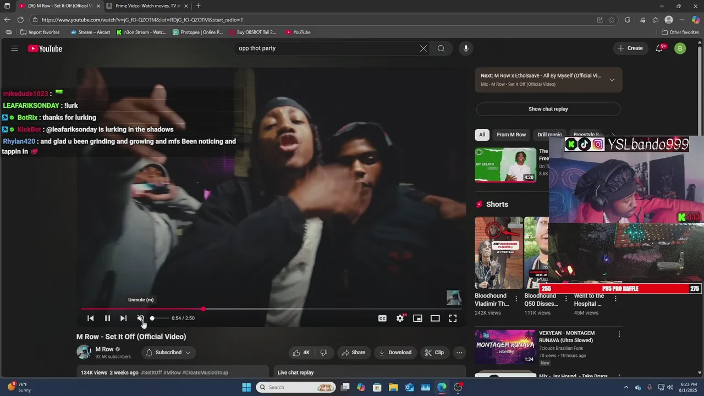Viewport: 704px width, 396px height.
Task: Download the video
Action: tap(395, 353)
